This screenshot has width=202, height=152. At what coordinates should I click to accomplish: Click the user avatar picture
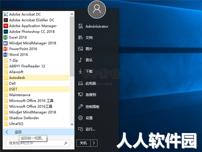[97, 9]
